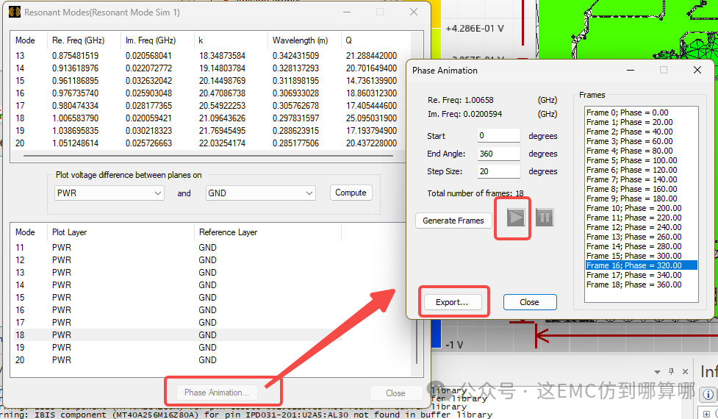718x419 pixels.
Task: Close the Resonant Modes window with X
Action: coord(414,12)
